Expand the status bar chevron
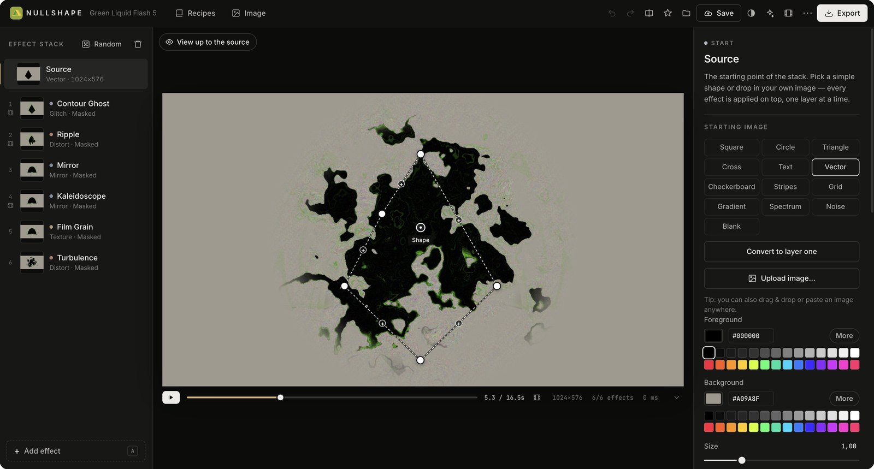The height and width of the screenshot is (469, 874). tap(677, 397)
